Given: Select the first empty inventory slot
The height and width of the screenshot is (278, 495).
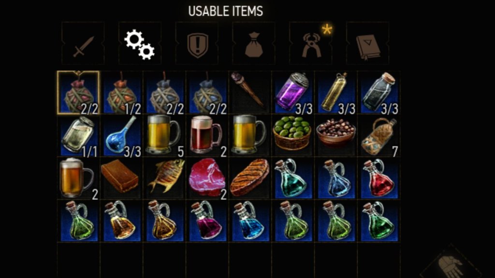Looking at the screenshot, I should click(79, 260).
